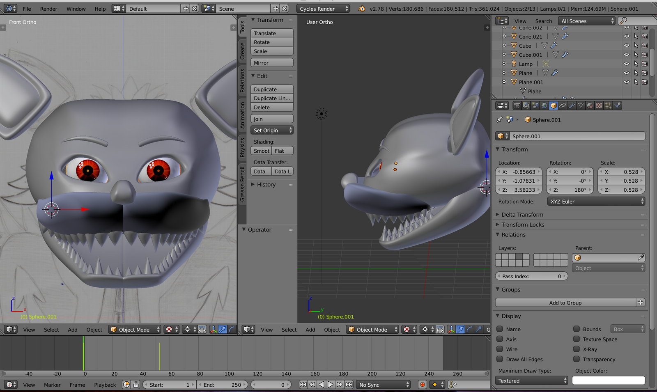657x392 pixels.
Task: Open the Textured maximum draw type dropdown
Action: pyautogui.click(x=532, y=381)
